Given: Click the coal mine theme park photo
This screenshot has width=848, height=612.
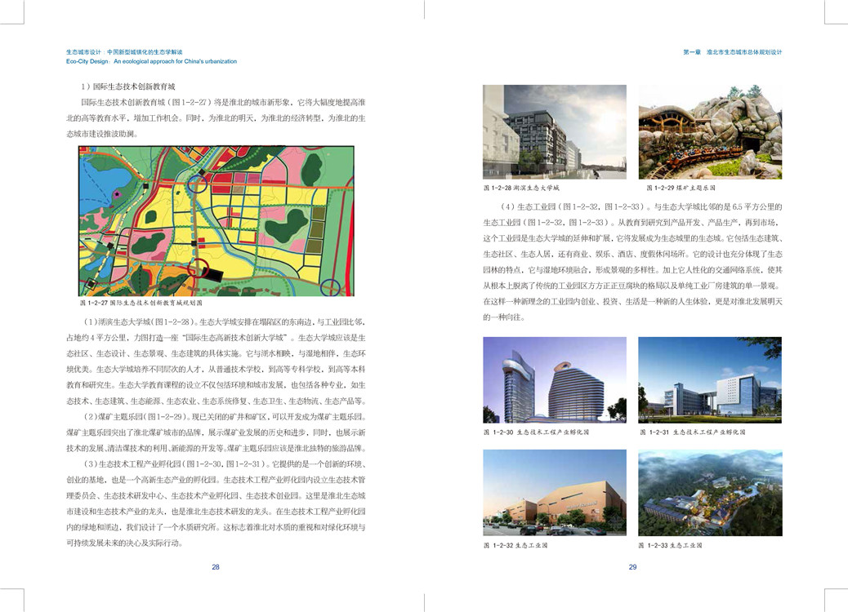Looking at the screenshot, I should 709,131.
